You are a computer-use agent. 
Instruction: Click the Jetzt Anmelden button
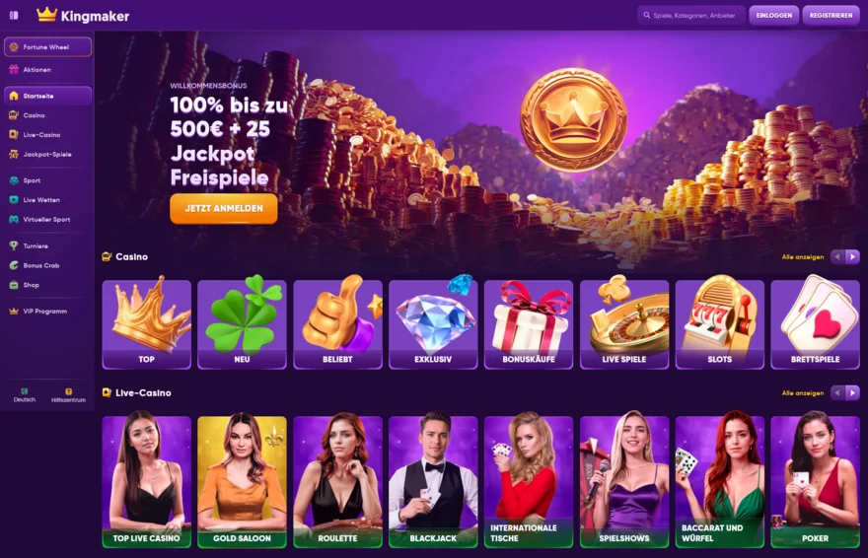click(x=224, y=208)
